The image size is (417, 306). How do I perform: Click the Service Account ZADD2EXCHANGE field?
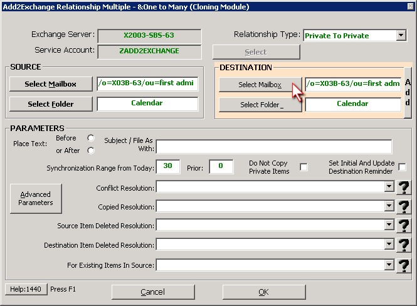pyautogui.click(x=149, y=51)
